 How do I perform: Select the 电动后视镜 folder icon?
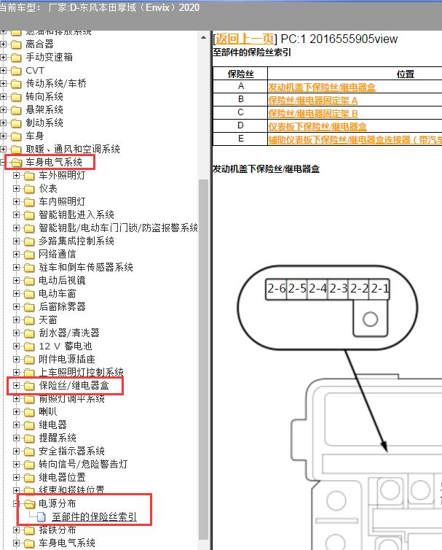pos(29,281)
